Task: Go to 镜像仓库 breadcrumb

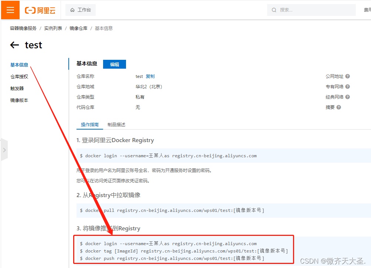Action: (78, 28)
